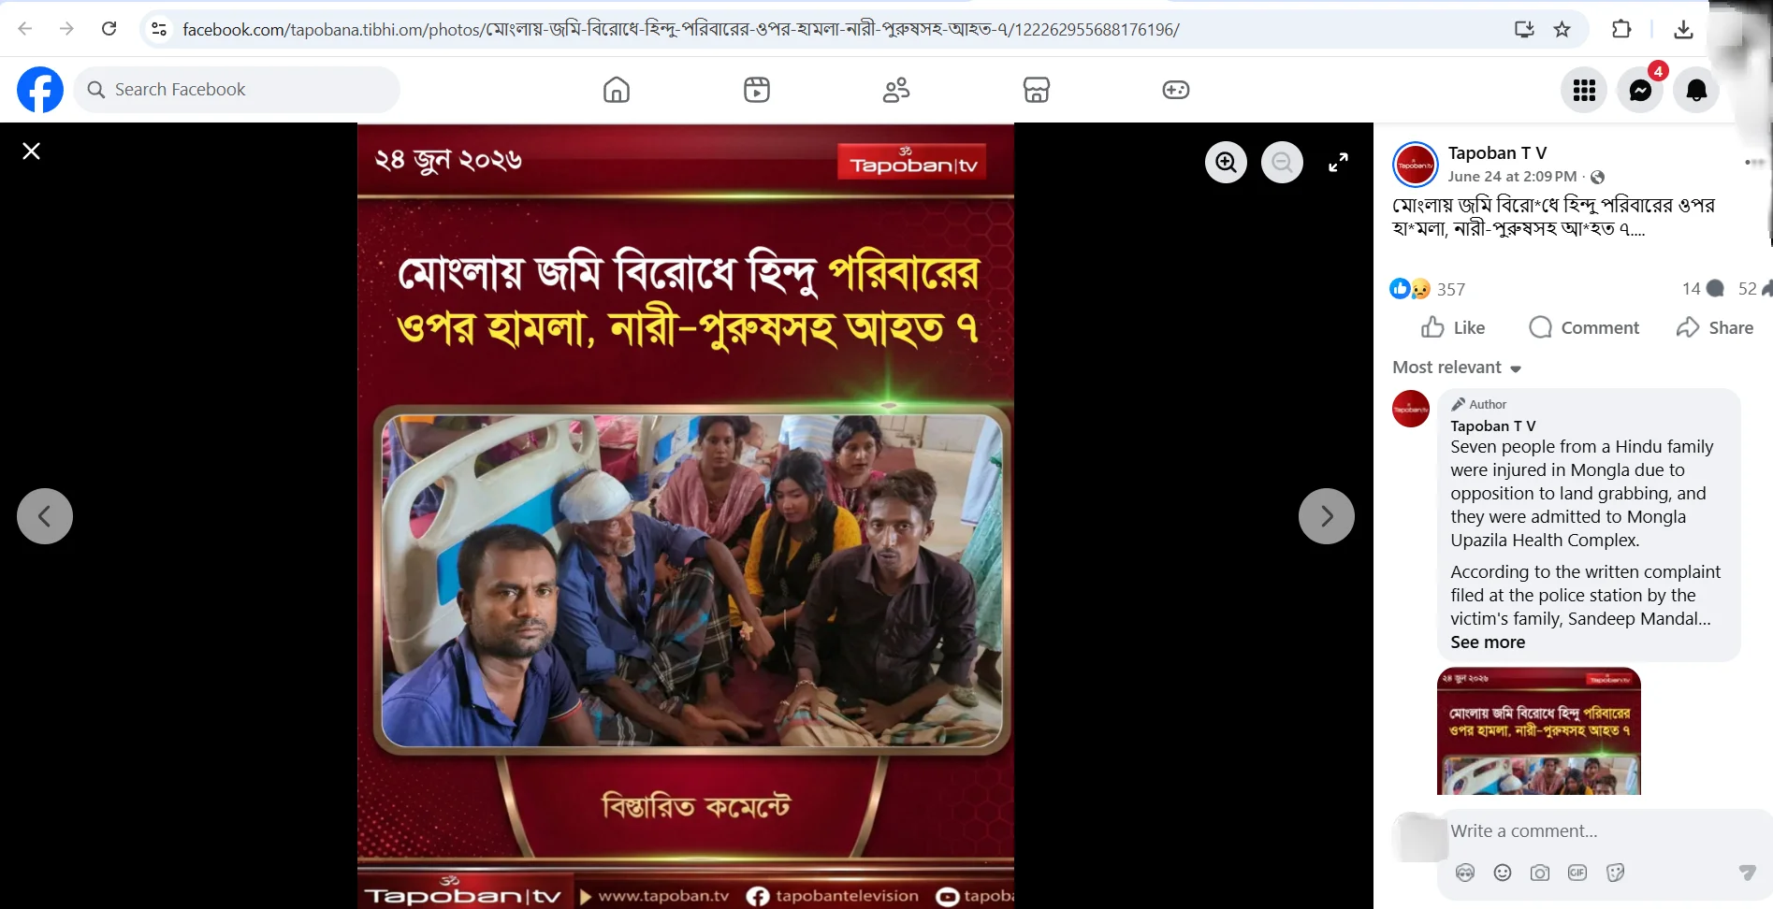Click the main news photo graphic
This screenshot has height=909, width=1773.
click(x=686, y=515)
